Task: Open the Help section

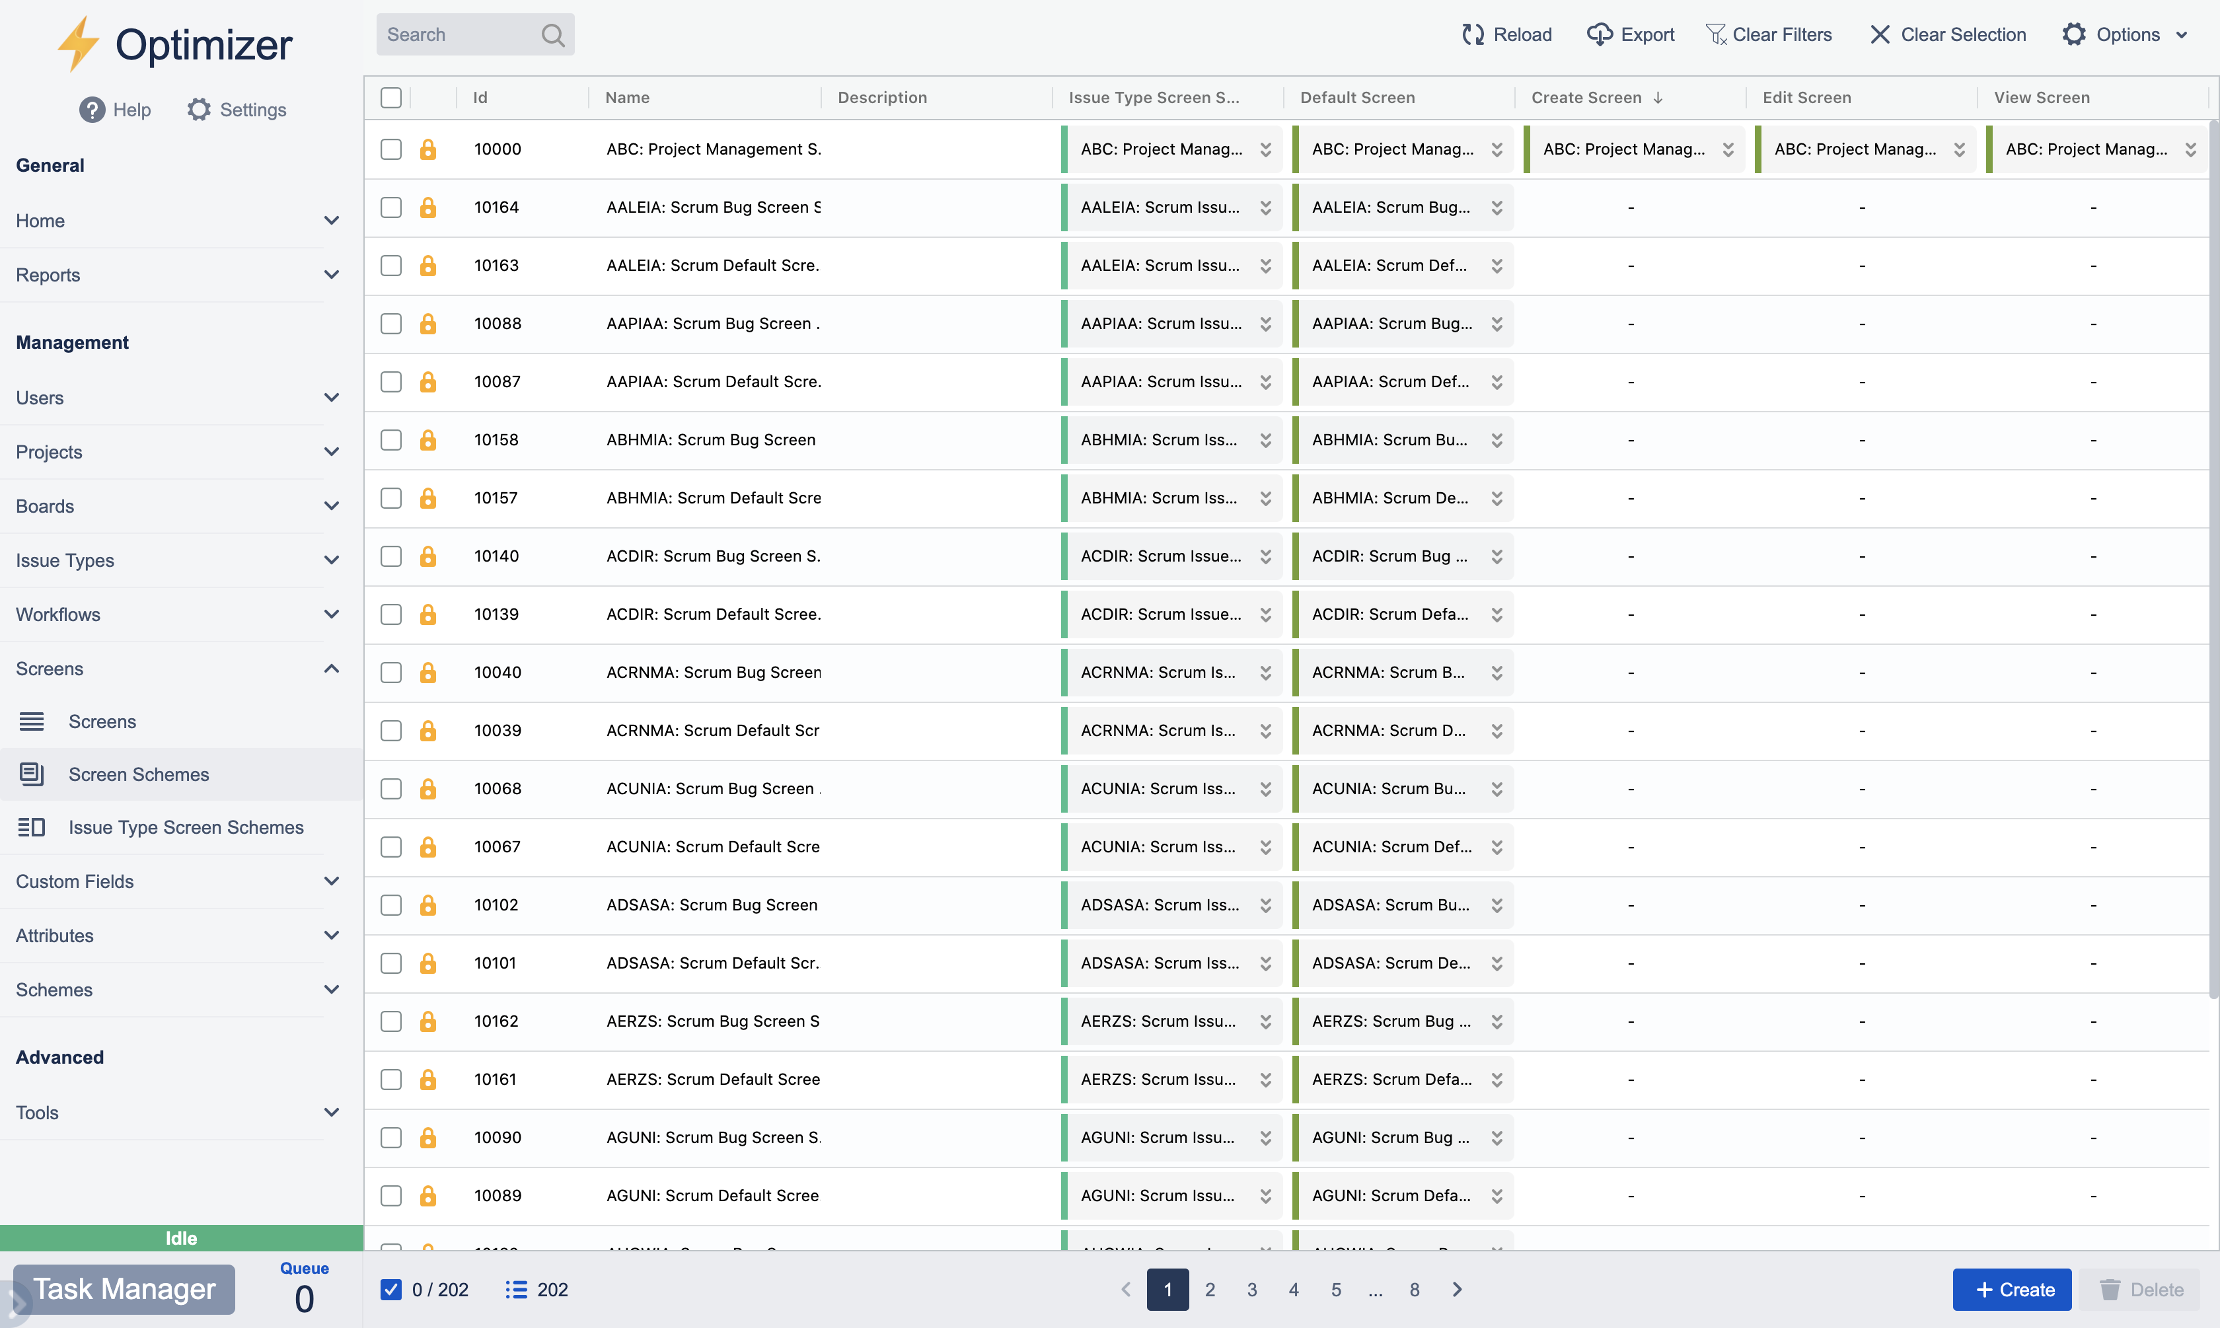Action: point(114,109)
